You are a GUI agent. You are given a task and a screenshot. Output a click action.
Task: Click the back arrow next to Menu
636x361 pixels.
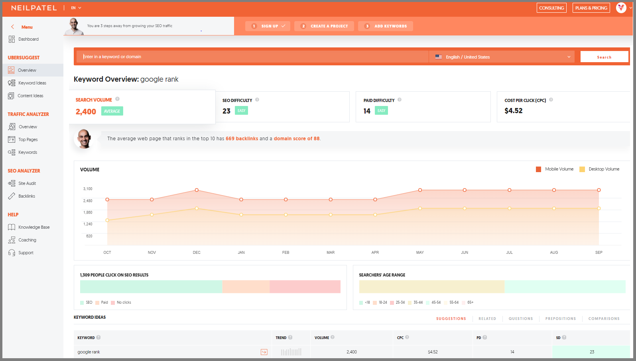tap(13, 27)
